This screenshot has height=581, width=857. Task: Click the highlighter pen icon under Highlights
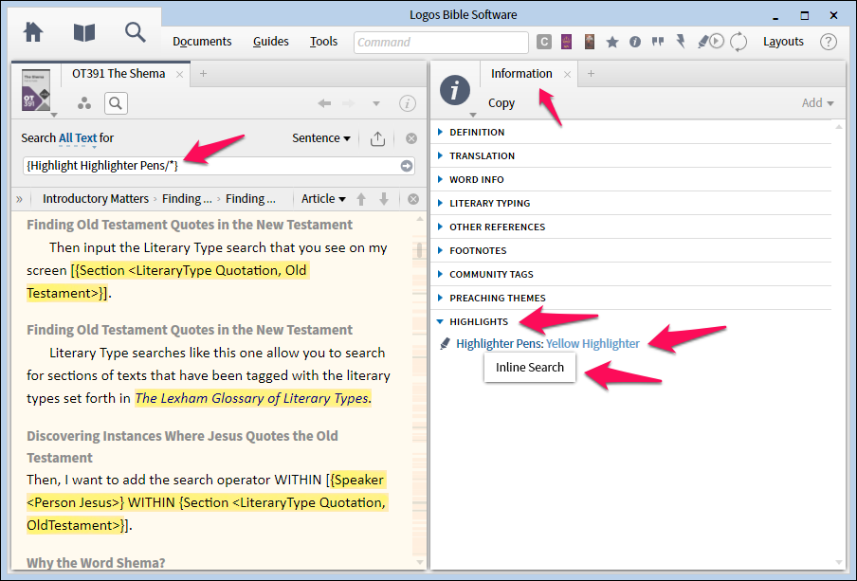[445, 344]
